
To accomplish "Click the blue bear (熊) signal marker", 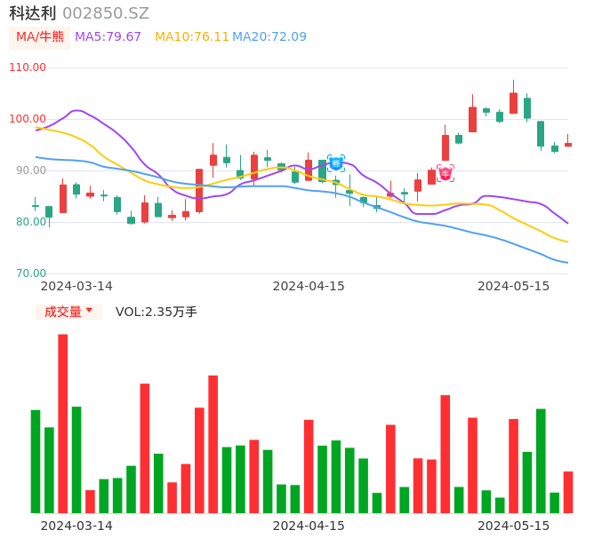I will [x=335, y=163].
